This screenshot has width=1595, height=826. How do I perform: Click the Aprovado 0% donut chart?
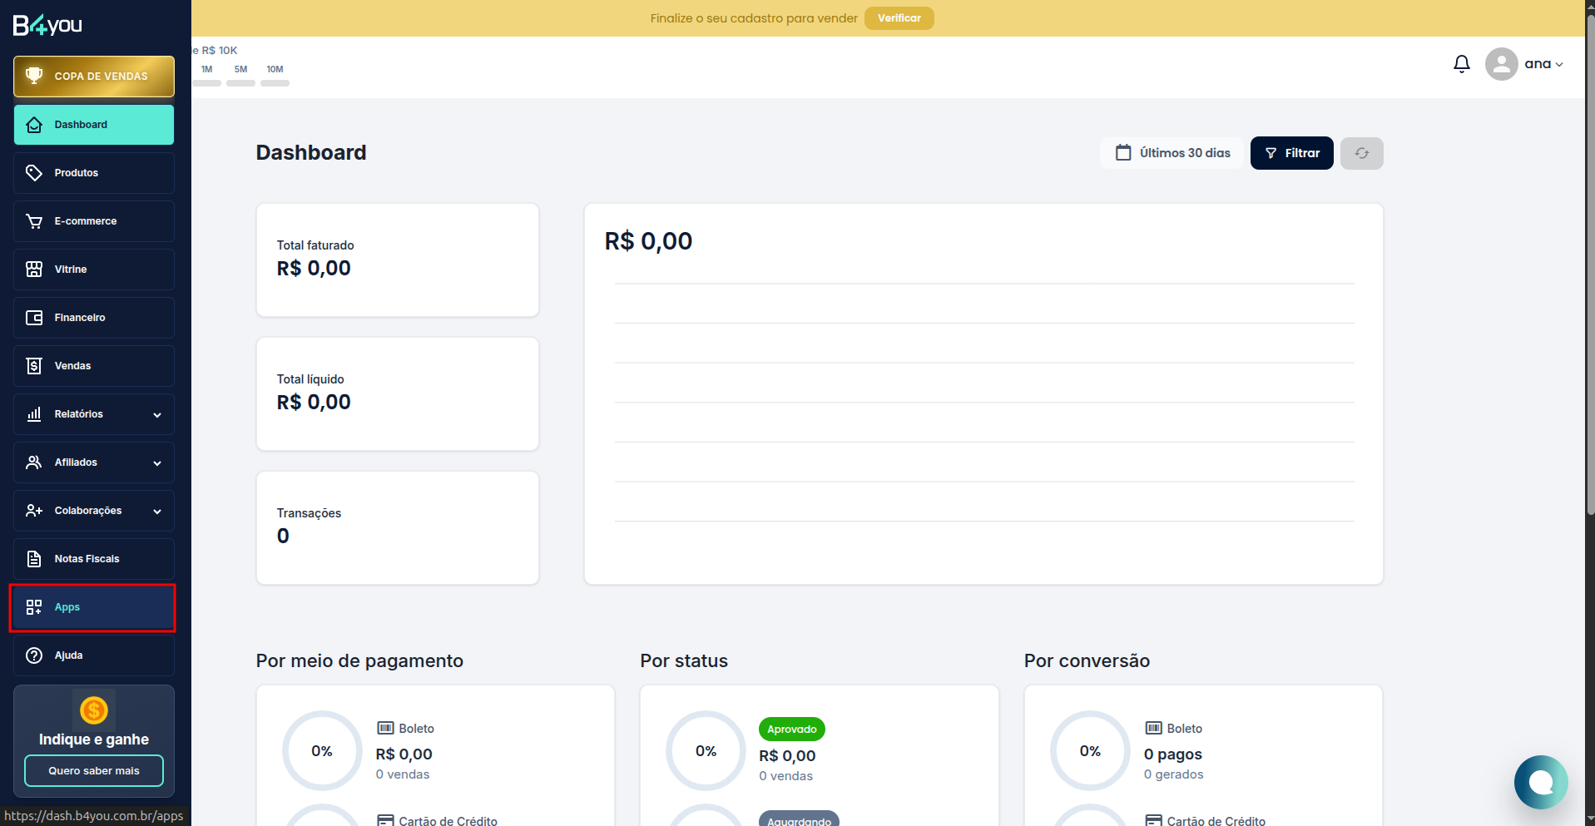[x=706, y=751]
